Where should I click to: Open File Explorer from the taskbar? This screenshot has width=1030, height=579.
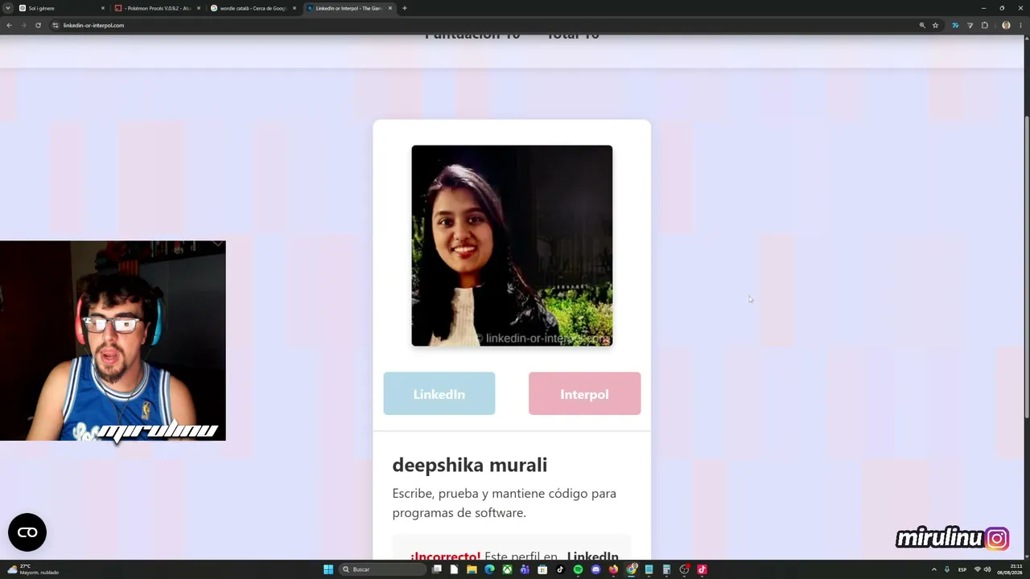coord(472,569)
